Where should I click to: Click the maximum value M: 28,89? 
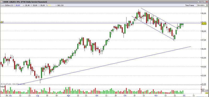click(x=34, y=5)
